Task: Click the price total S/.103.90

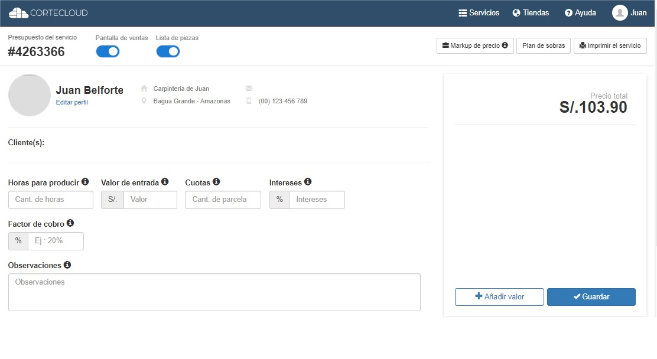Action: 593,107
